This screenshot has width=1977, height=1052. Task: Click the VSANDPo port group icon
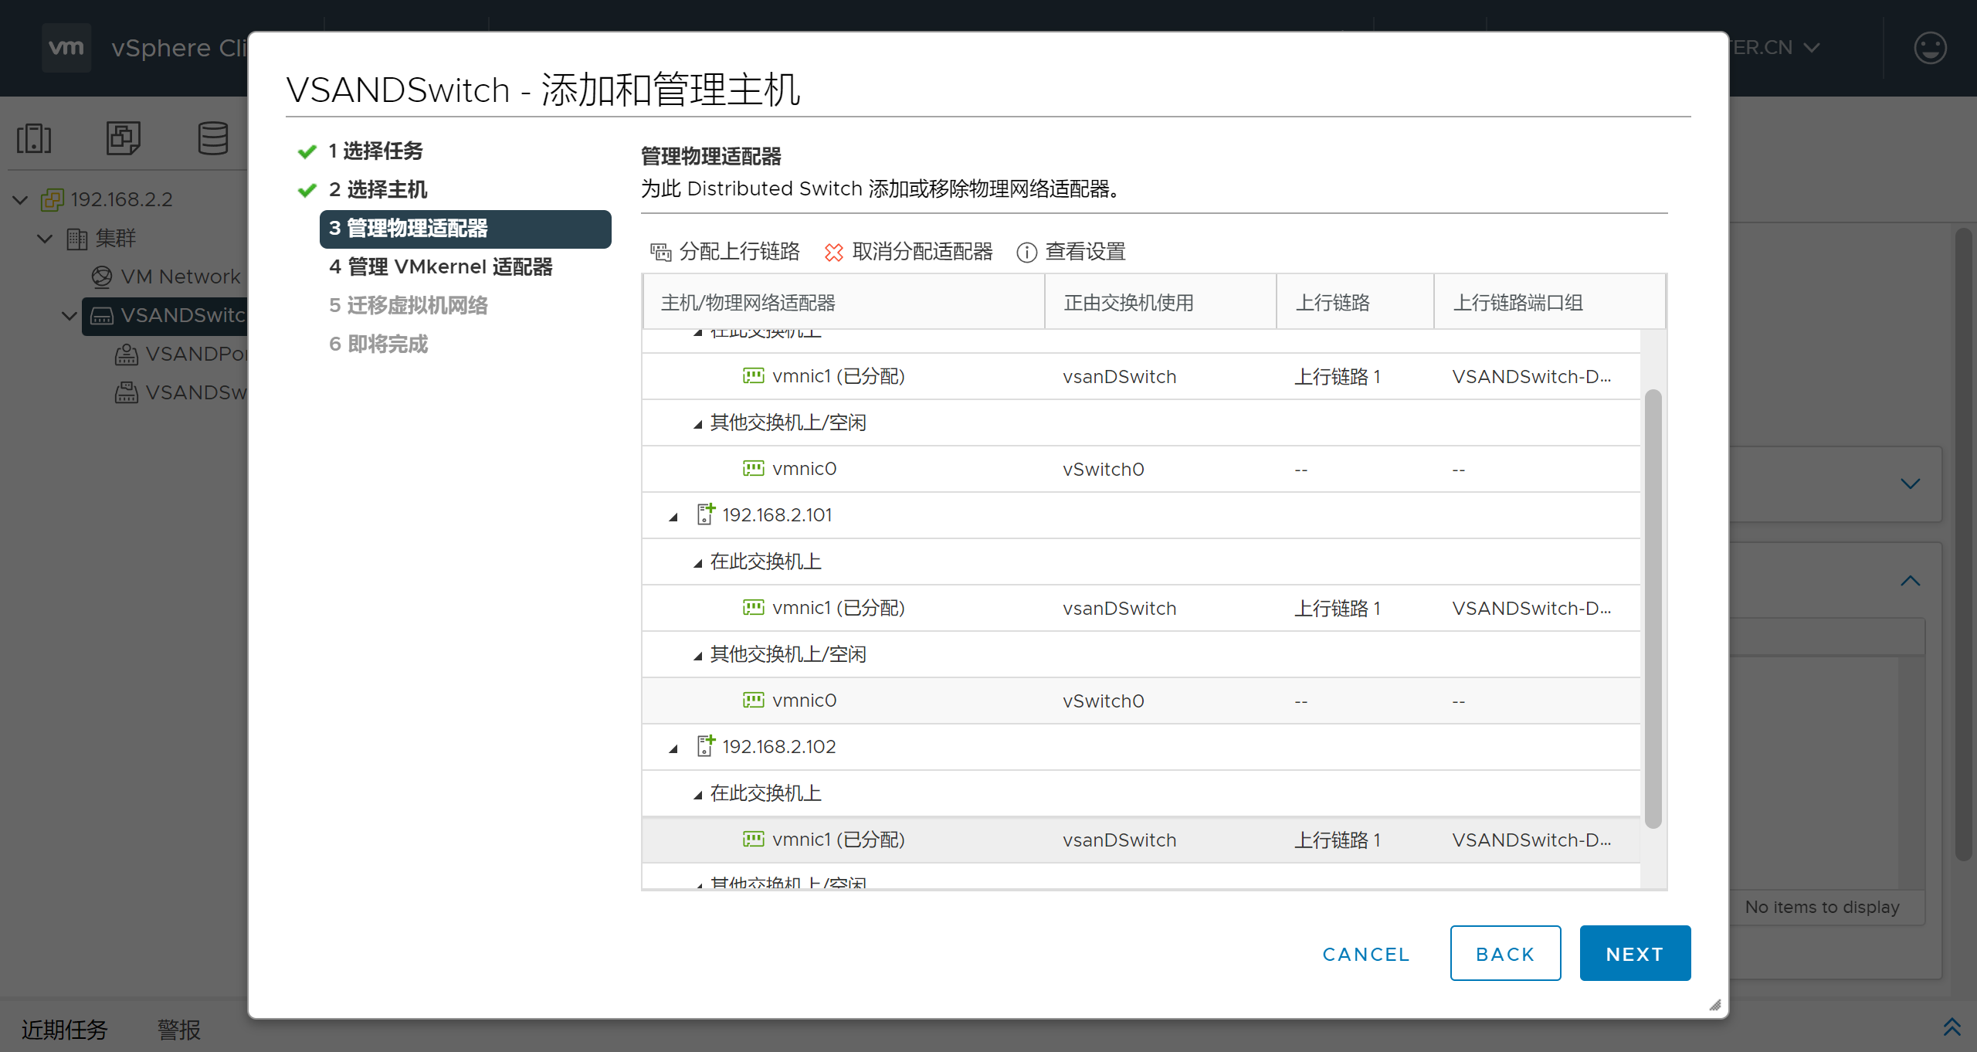pyautogui.click(x=127, y=354)
